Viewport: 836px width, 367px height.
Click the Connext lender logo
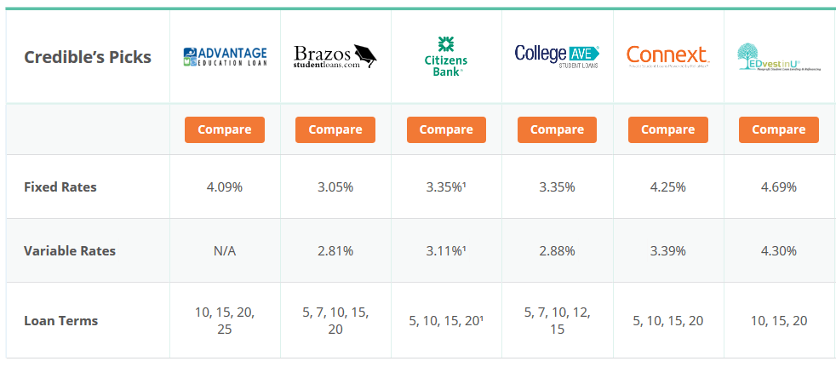click(667, 56)
